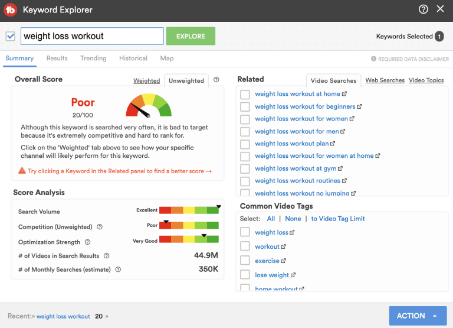Click the TubeBuddy logo icon
The height and width of the screenshot is (328, 453).
point(10,10)
